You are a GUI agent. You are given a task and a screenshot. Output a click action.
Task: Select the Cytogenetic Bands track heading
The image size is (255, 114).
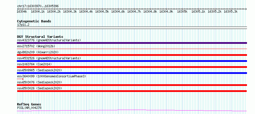coord(34,21)
